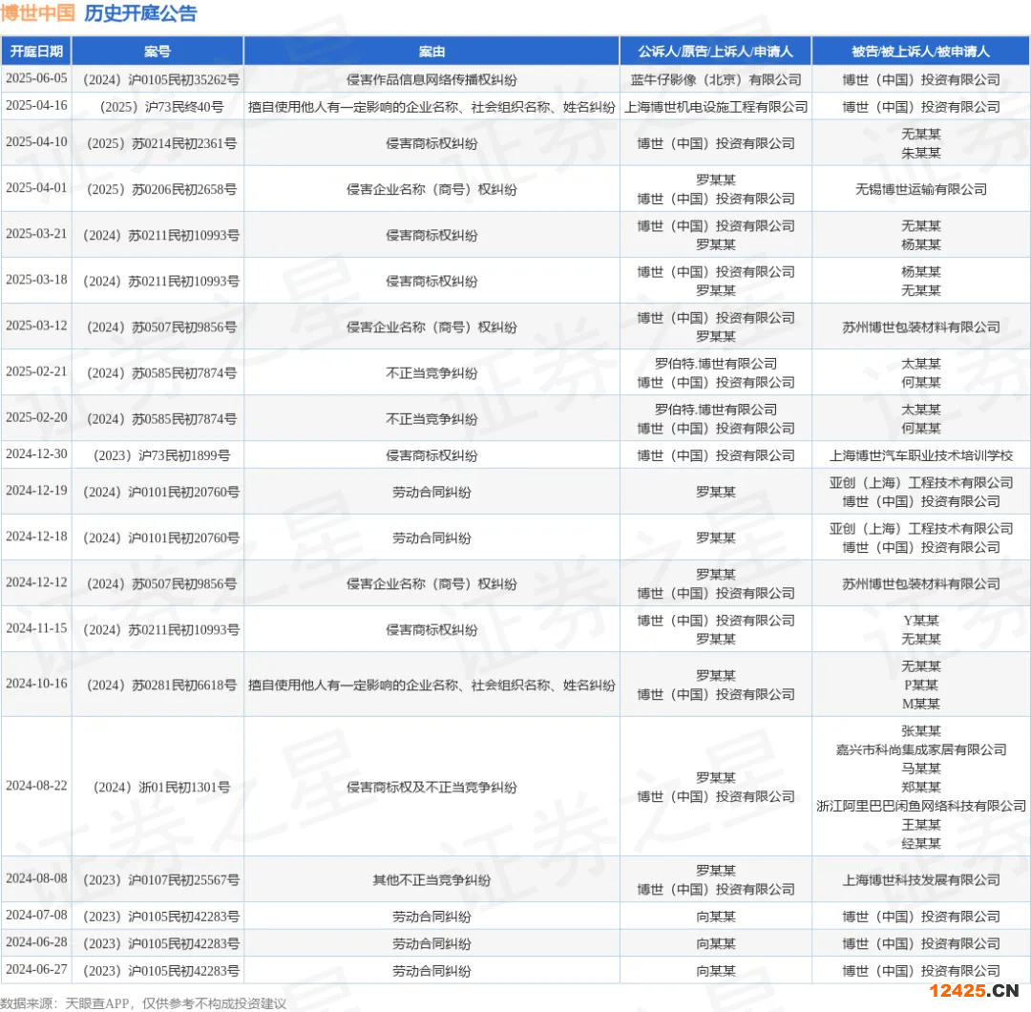This screenshot has width=1031, height=1012.
Task: Click defendant 上海博世汽车职业技术培训学校
Action: pos(921,455)
